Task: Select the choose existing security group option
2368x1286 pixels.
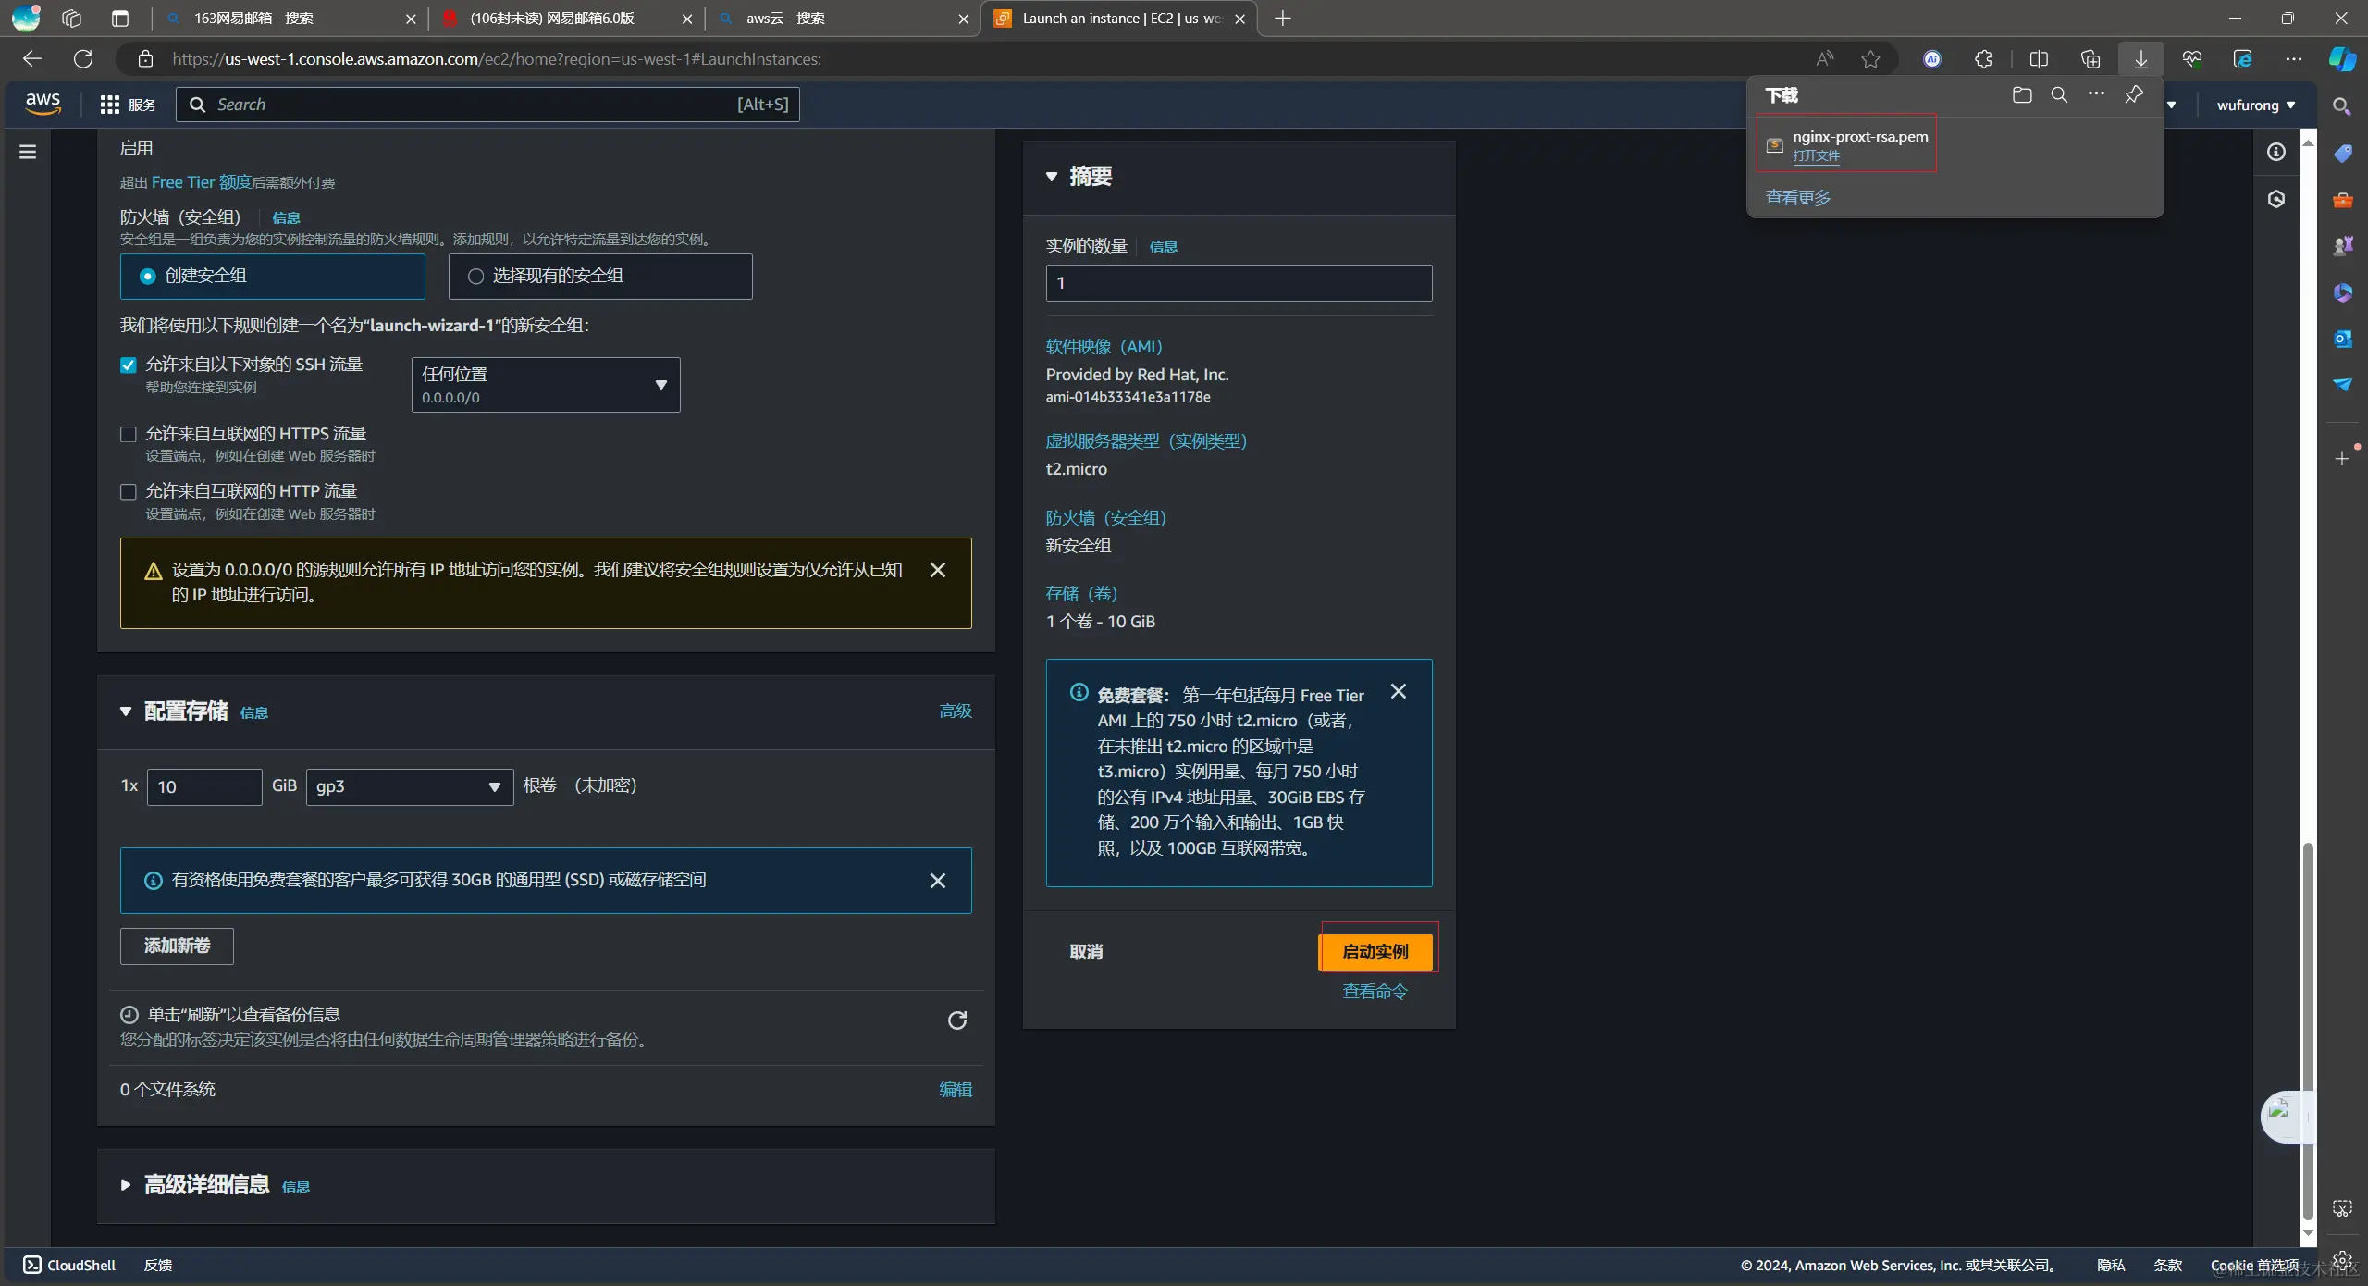Action: click(475, 277)
